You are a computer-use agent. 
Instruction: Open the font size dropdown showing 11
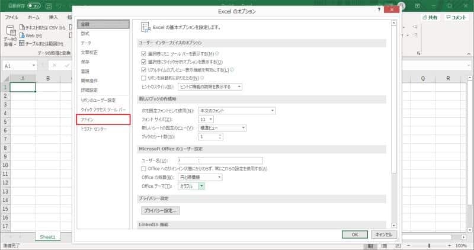206,120
